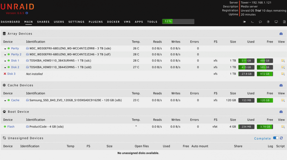
Task: Click the red X status icon of Disk 3
Action: pos(5,74)
